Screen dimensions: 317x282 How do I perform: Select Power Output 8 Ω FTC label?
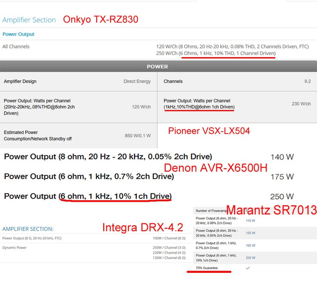click(32, 238)
